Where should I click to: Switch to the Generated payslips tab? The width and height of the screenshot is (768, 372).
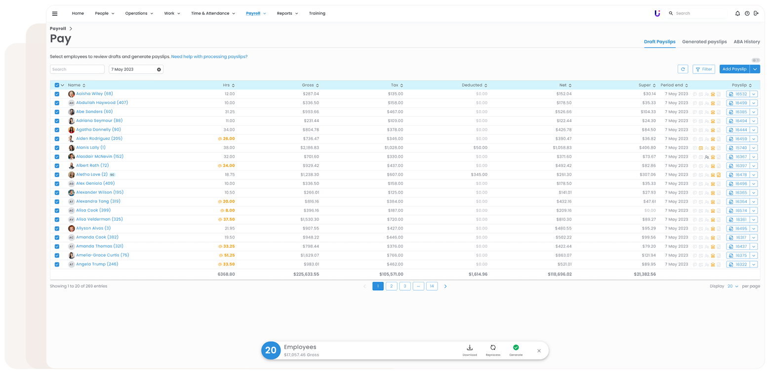coord(704,42)
